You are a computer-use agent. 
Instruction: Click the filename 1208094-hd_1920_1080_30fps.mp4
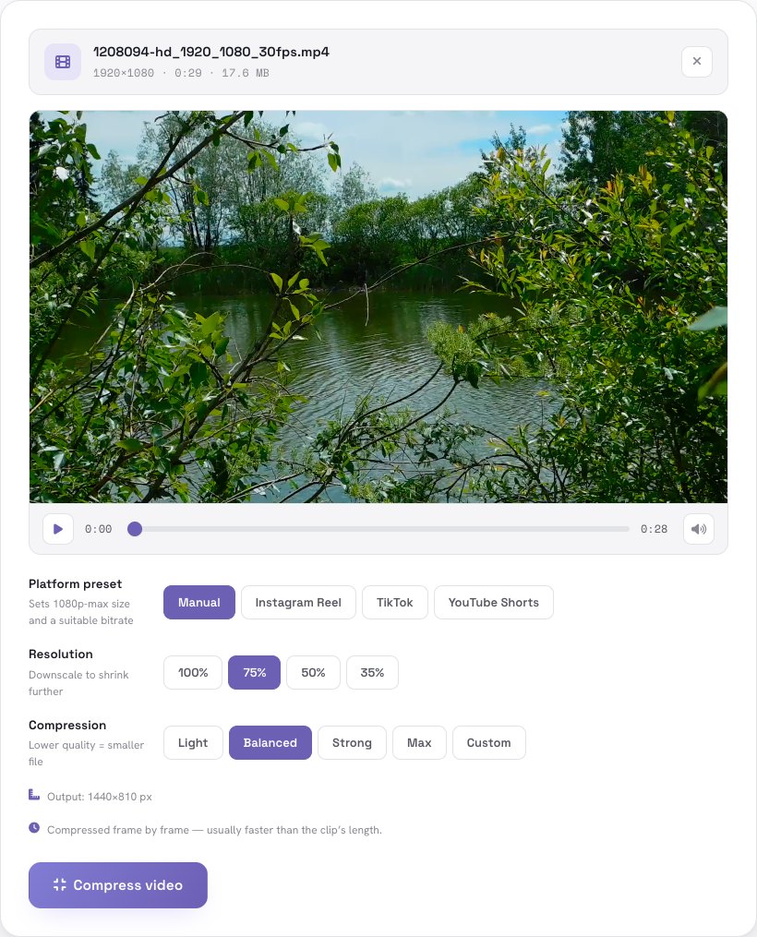click(x=210, y=52)
